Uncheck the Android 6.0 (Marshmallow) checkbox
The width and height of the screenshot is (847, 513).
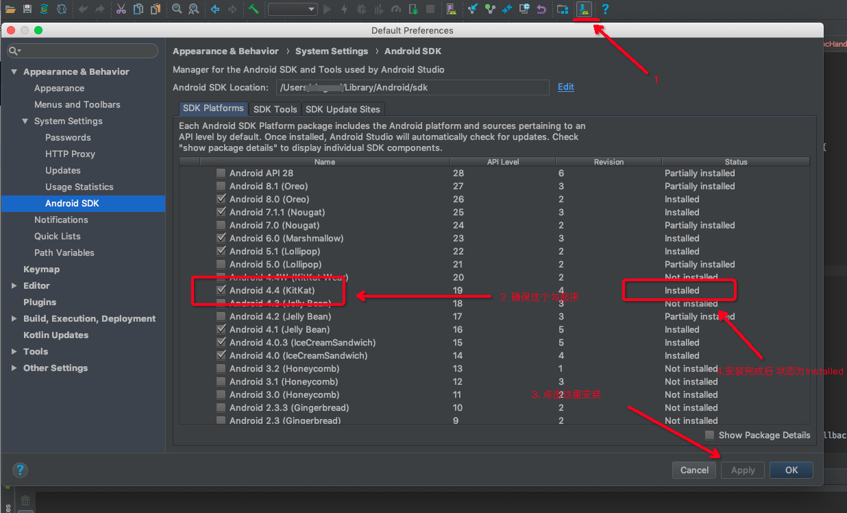pos(221,238)
